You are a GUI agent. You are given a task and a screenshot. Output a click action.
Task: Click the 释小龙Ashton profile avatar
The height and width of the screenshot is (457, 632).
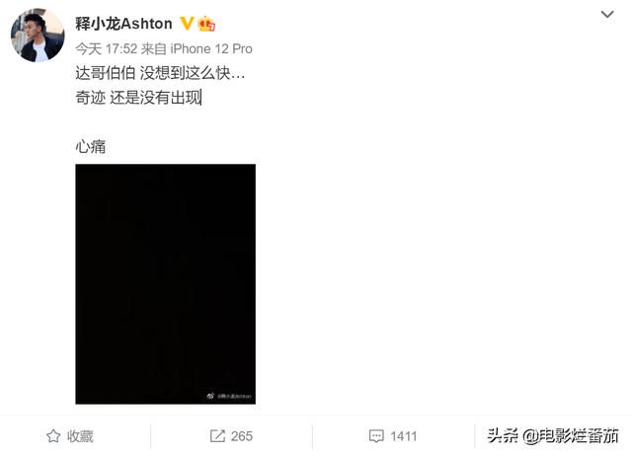click(x=38, y=36)
